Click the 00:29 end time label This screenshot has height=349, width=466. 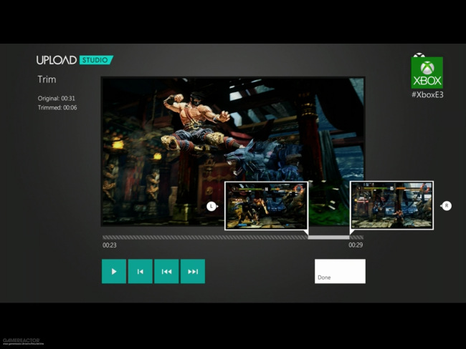point(356,245)
